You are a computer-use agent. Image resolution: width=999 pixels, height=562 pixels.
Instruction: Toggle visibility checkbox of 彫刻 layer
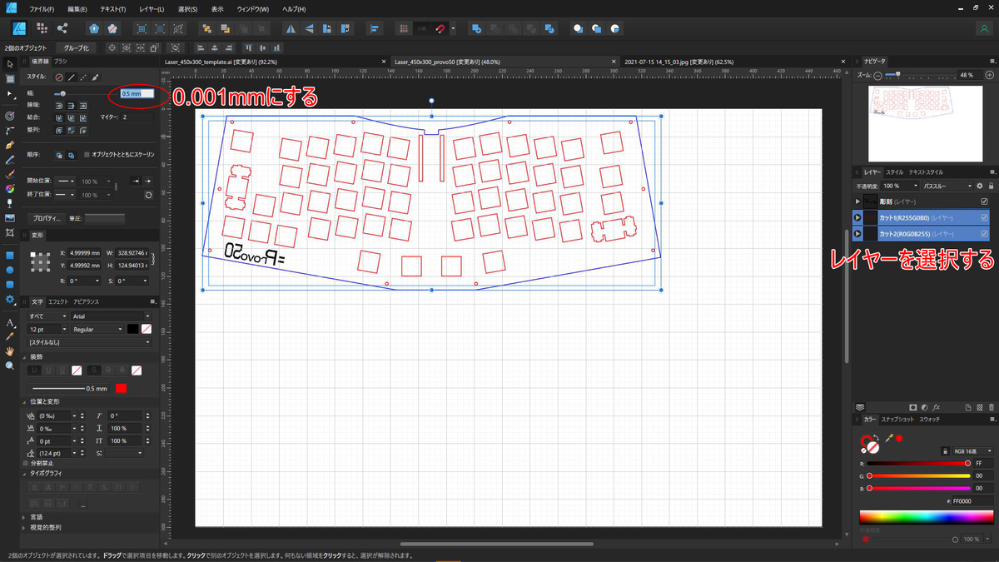pos(984,201)
